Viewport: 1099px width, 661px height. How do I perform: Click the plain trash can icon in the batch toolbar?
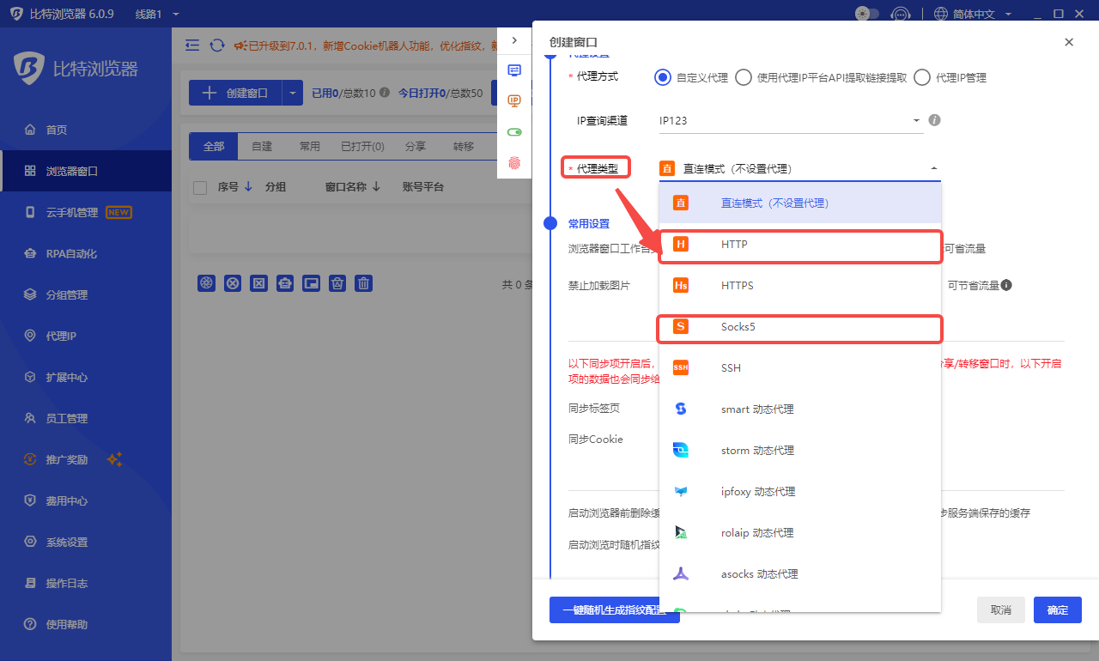click(x=364, y=283)
